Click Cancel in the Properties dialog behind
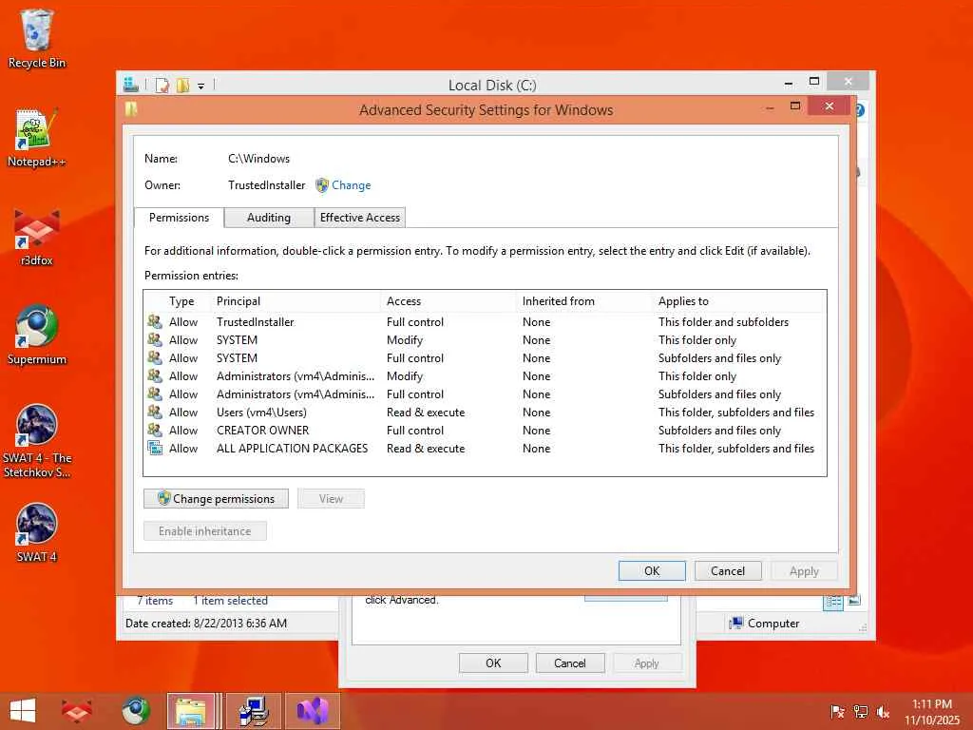973x730 pixels. coord(570,663)
